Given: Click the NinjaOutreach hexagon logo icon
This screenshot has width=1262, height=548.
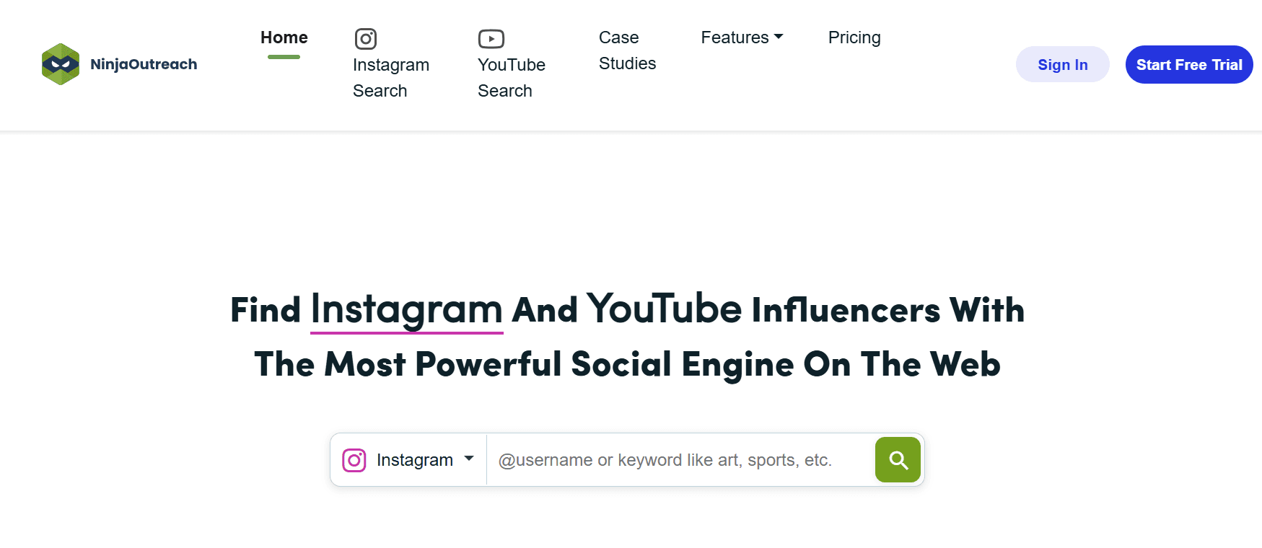Looking at the screenshot, I should (x=61, y=64).
